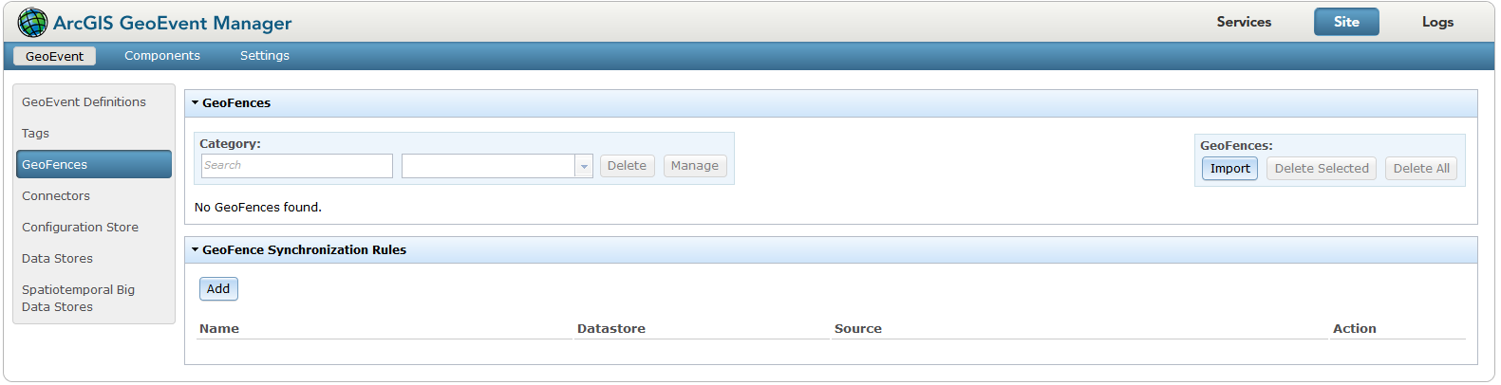
Task: Open the Services page
Action: [1244, 22]
